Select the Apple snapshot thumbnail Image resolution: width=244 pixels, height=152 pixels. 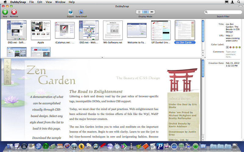coord(41,30)
